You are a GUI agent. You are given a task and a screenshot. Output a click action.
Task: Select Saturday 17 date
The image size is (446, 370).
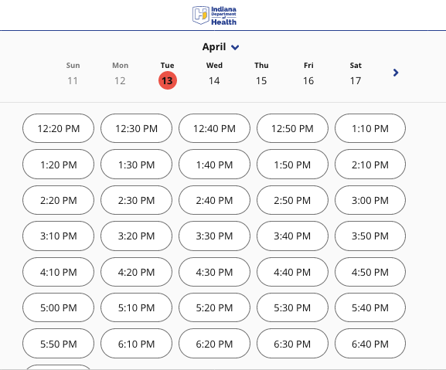356,74
